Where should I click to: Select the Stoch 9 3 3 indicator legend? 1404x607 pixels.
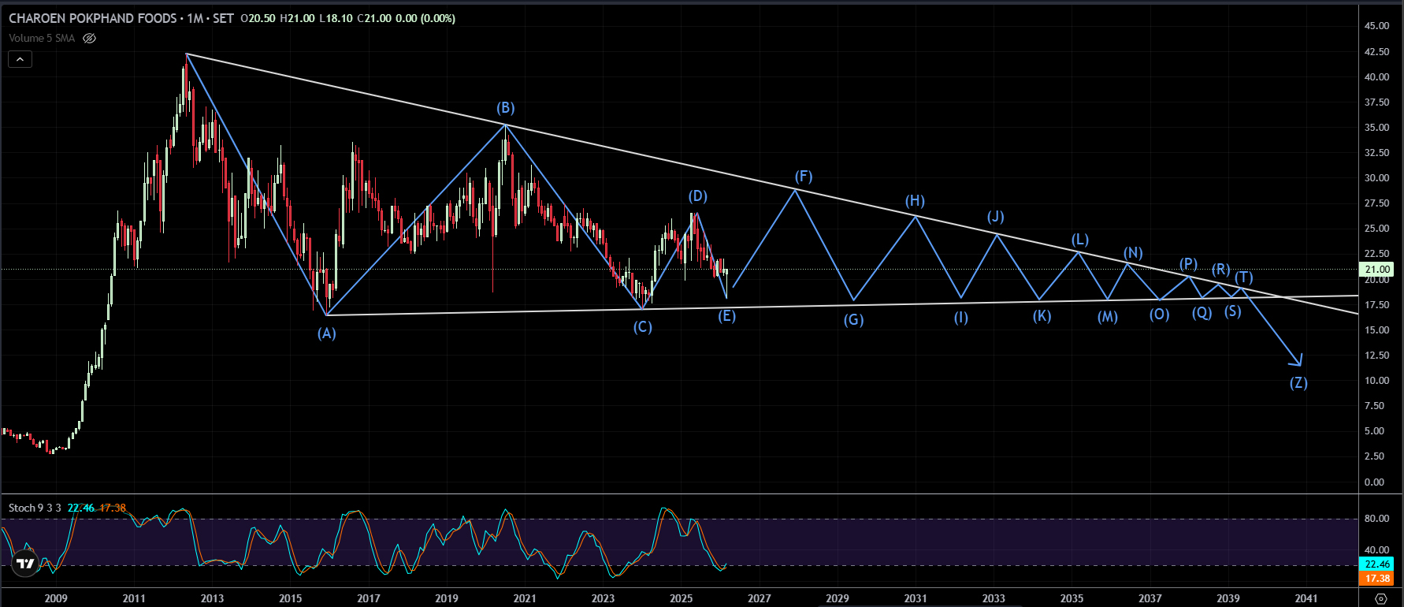(x=35, y=508)
